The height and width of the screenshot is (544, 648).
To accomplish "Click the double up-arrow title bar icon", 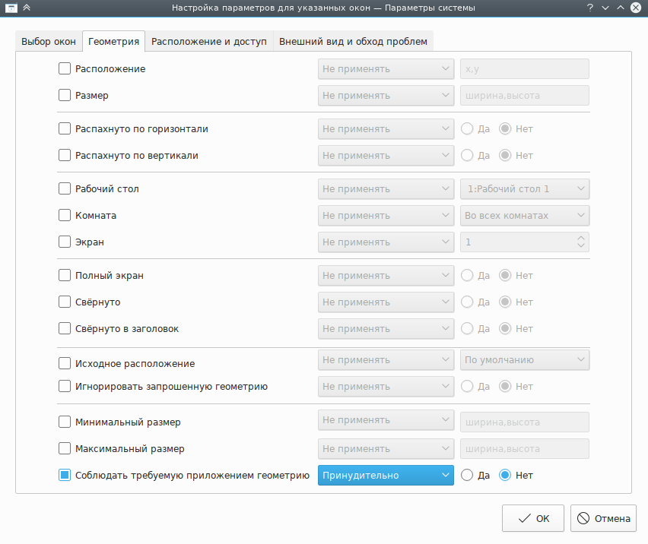I will click(x=27, y=8).
